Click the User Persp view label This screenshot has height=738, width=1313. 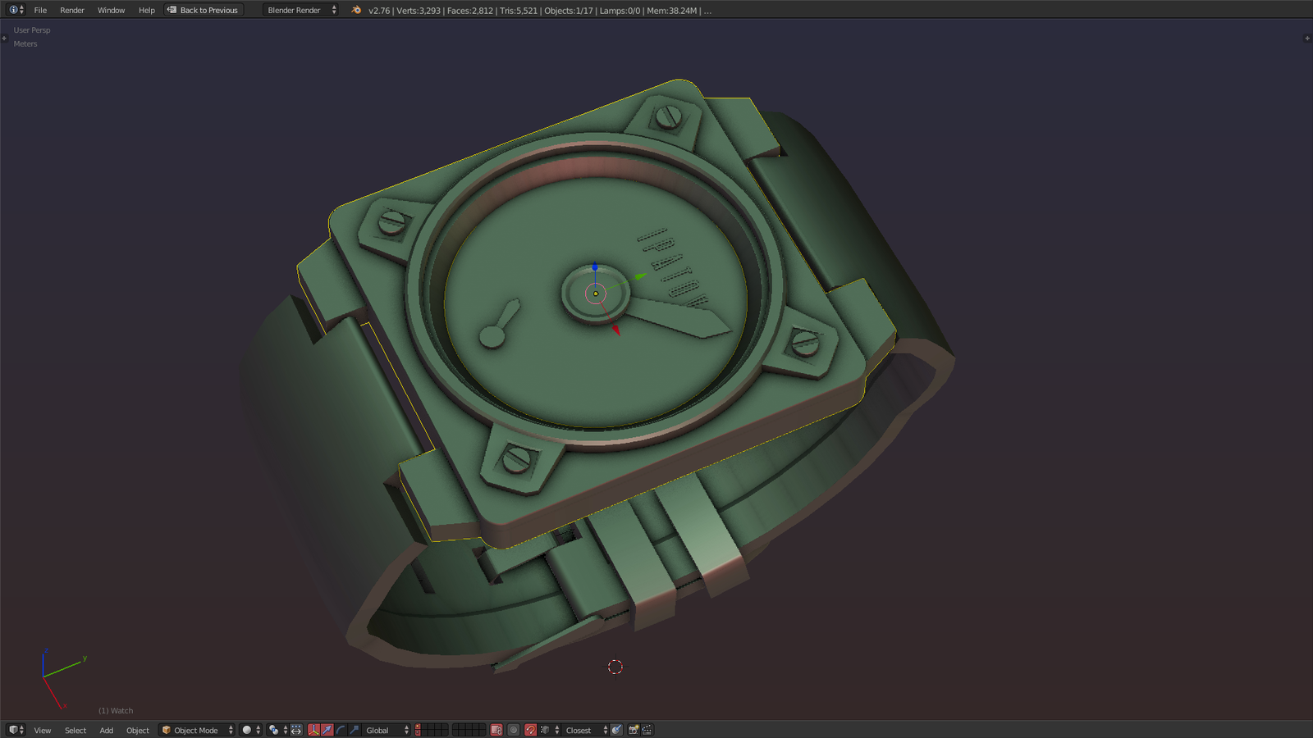click(32, 30)
